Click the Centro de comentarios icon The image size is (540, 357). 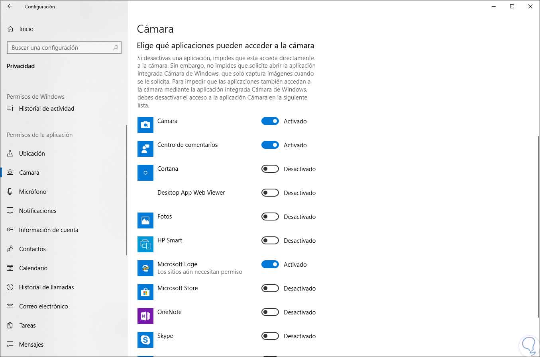point(145,149)
